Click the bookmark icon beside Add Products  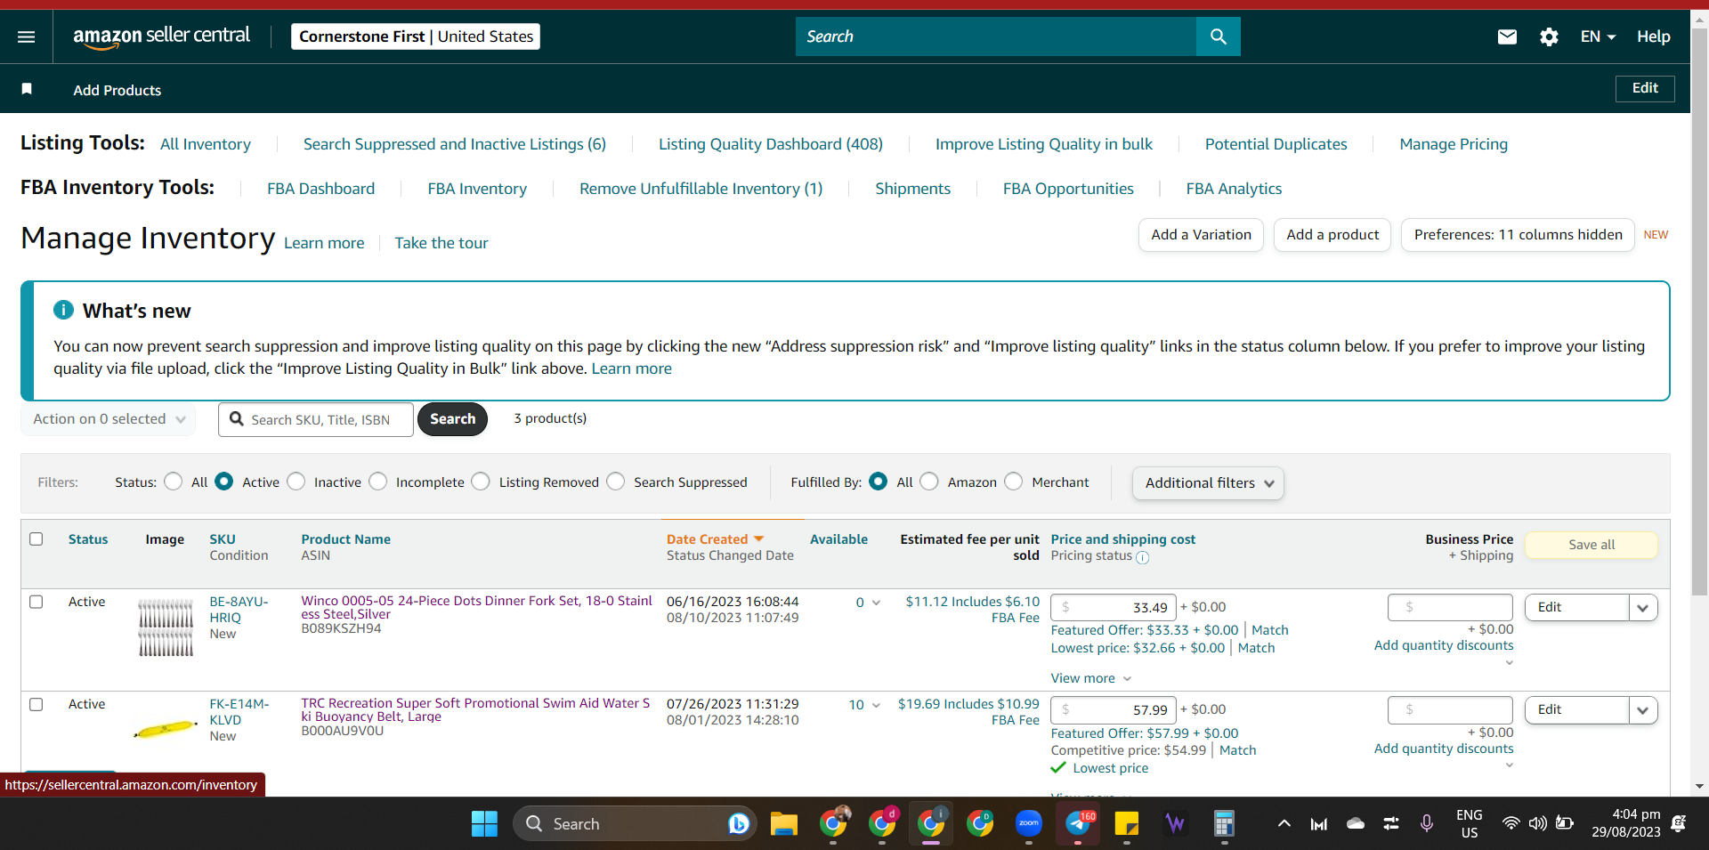tap(27, 89)
